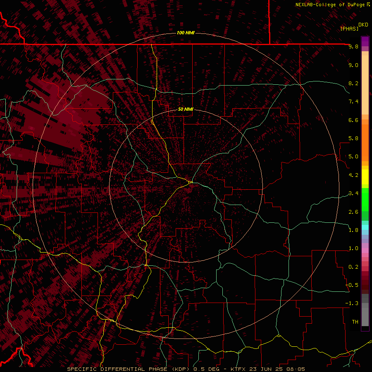This screenshot has height=372, width=372.
Task: Click the 4.2 scale value
Action: tap(353, 175)
